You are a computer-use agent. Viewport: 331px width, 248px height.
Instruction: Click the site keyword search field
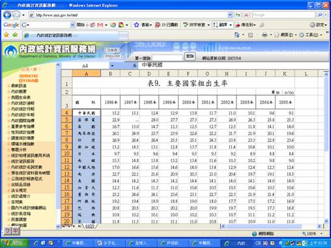[x=167, y=58]
